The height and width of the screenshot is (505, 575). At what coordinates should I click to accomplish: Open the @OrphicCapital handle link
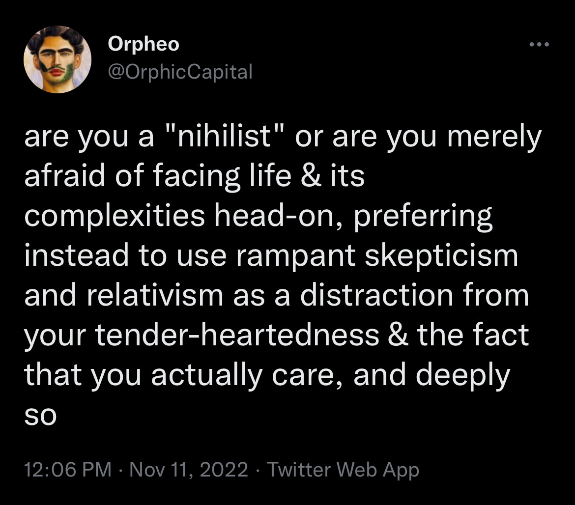(x=180, y=72)
